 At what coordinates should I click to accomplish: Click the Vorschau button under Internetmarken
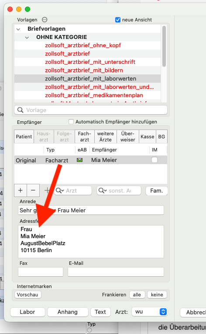coord(27,295)
